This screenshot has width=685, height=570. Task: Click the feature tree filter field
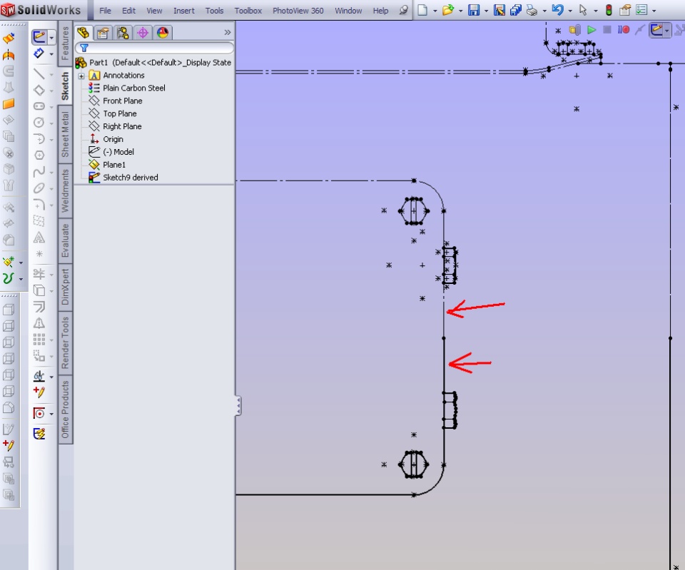154,48
